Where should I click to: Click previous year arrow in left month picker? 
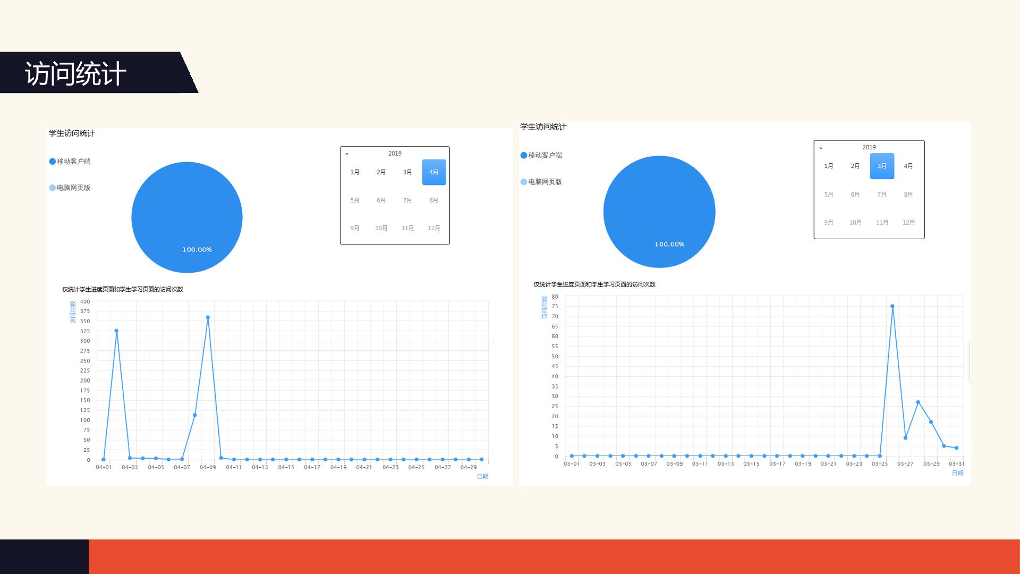[x=347, y=154]
